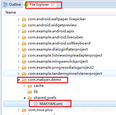Select com.android.wallpaper.livepicker row text
This screenshot has height=115, width=116.
57,19
